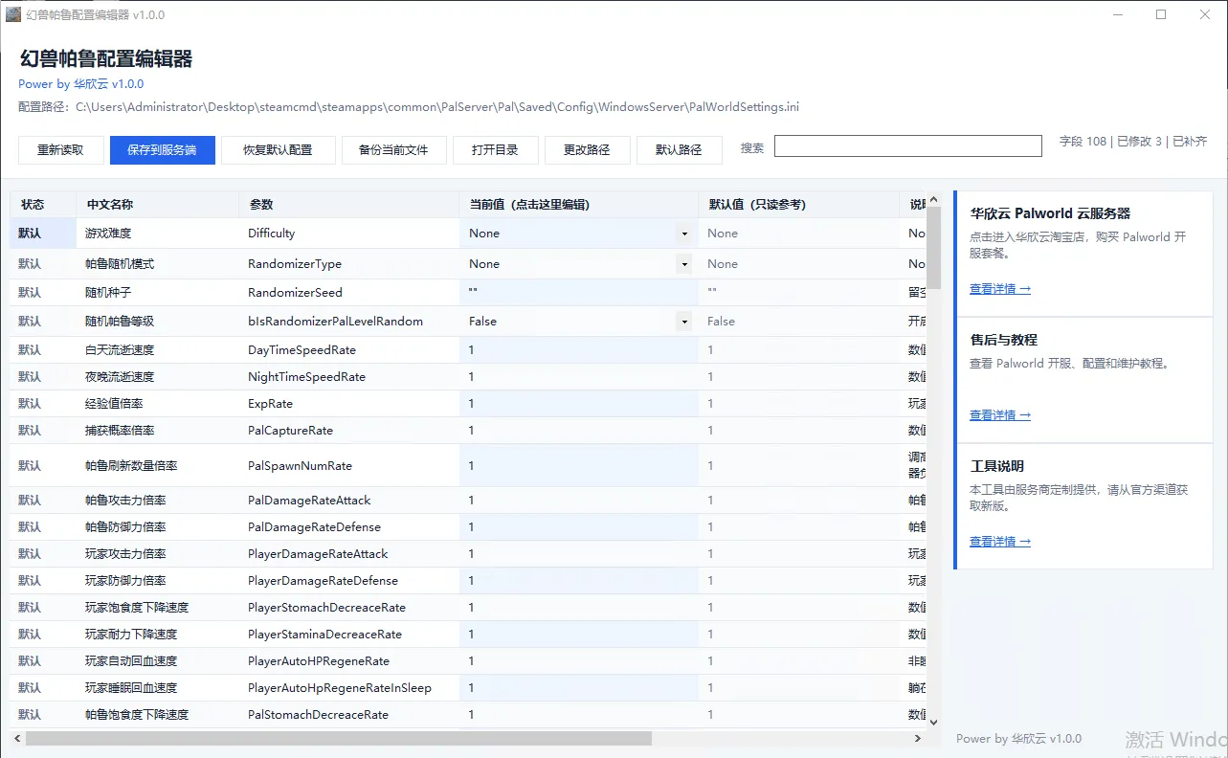1228x758 pixels.
Task: Edit the PalCaptureRate current value
Action: click(x=579, y=431)
